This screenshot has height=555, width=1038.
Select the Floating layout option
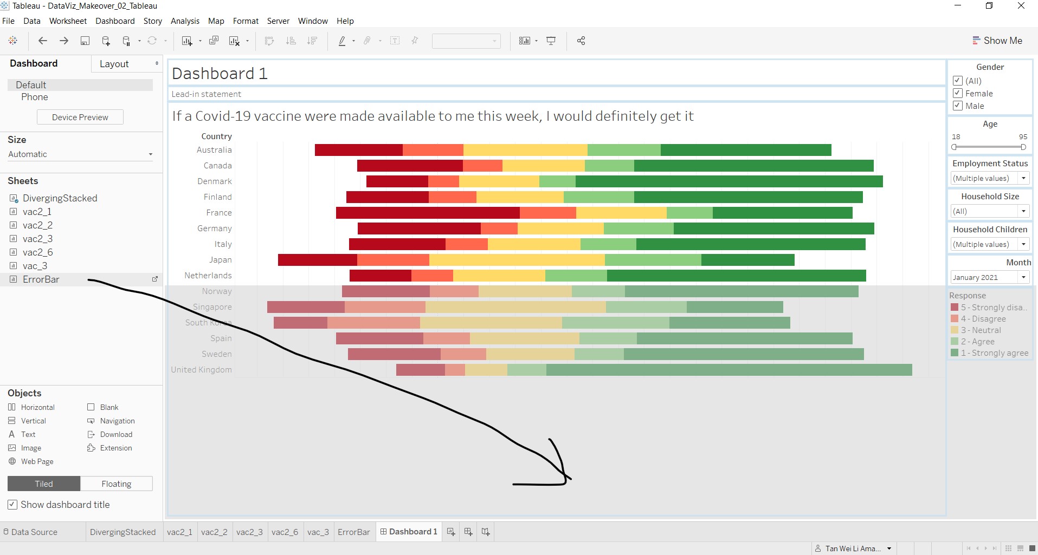[117, 484]
